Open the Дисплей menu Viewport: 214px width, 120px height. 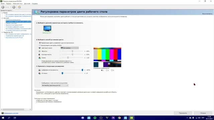(27, 4)
